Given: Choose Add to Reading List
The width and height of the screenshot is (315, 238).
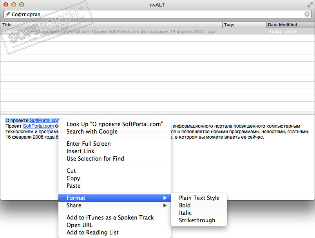Looking at the screenshot, I should point(115,233).
